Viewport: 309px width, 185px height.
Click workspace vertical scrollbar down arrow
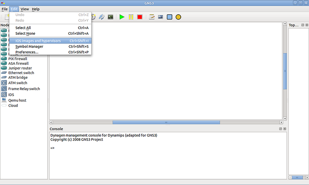pyautogui.click(x=285, y=119)
